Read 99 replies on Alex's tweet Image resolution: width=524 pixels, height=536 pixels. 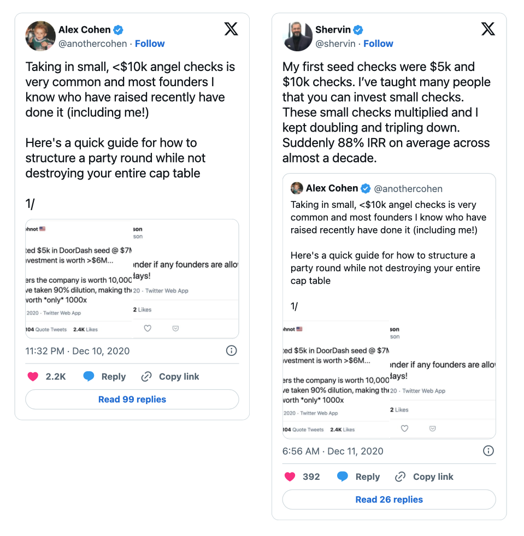pyautogui.click(x=132, y=399)
